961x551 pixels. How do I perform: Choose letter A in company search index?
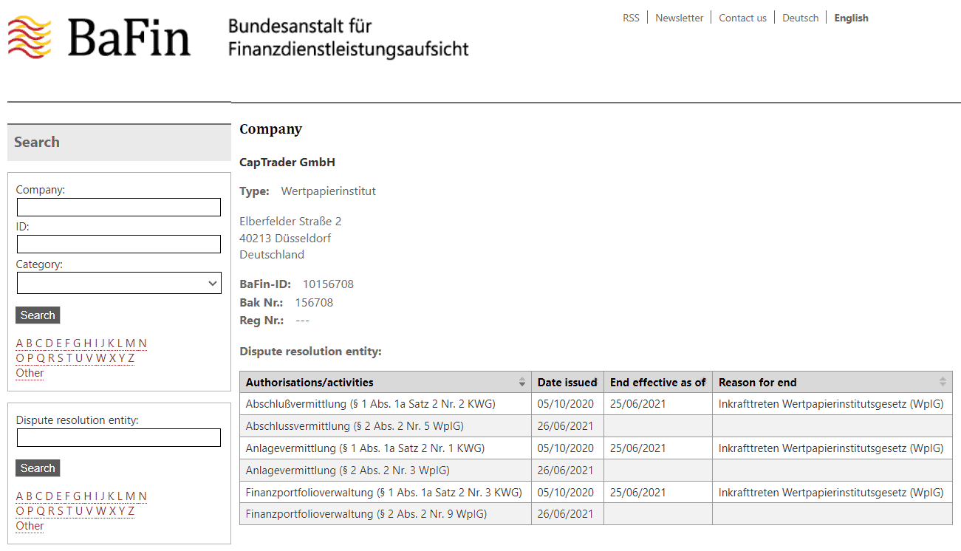pyautogui.click(x=20, y=343)
